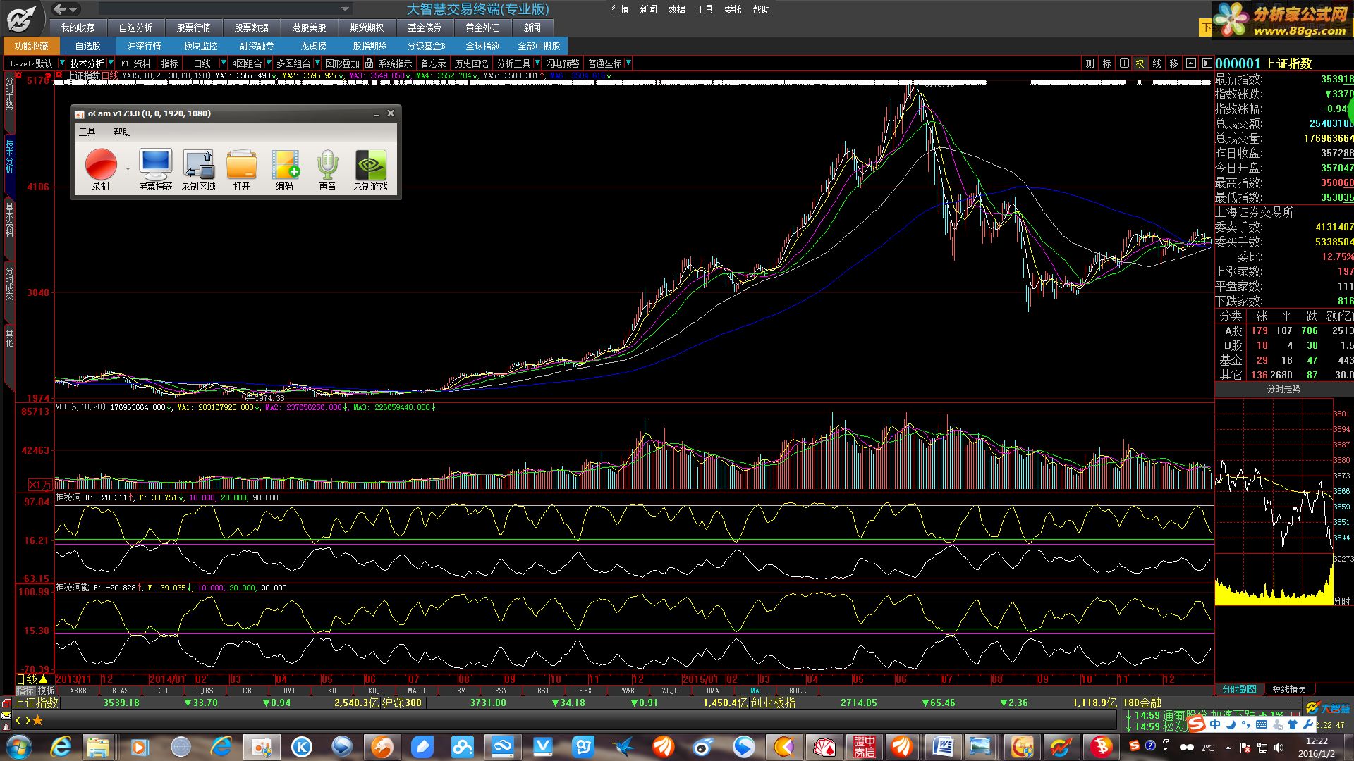The image size is (1354, 761).
Task: Expand the 多图组合 dropdown arrow
Action: click(x=316, y=63)
